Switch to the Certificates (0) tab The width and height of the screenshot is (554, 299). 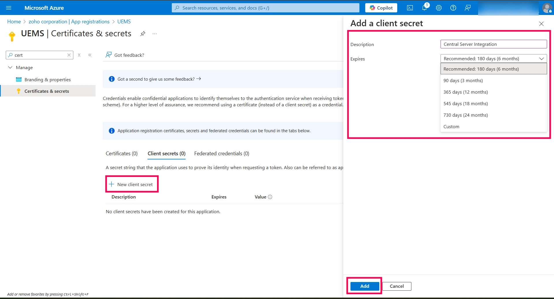point(122,154)
